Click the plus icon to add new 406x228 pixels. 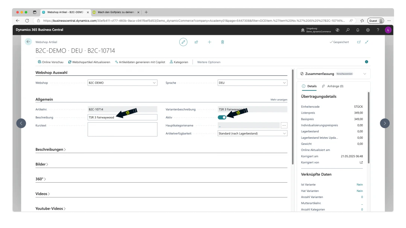[x=209, y=42]
